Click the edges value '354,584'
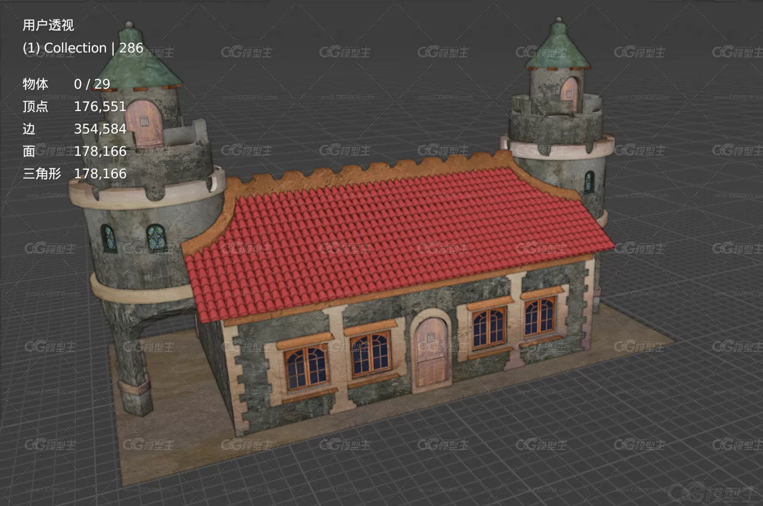Image resolution: width=763 pixels, height=506 pixels. click(100, 129)
